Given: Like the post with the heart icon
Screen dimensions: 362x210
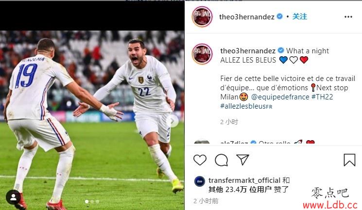Looking at the screenshot, I should click(x=200, y=160).
